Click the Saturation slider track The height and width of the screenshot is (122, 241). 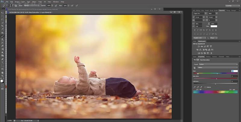[215, 78]
